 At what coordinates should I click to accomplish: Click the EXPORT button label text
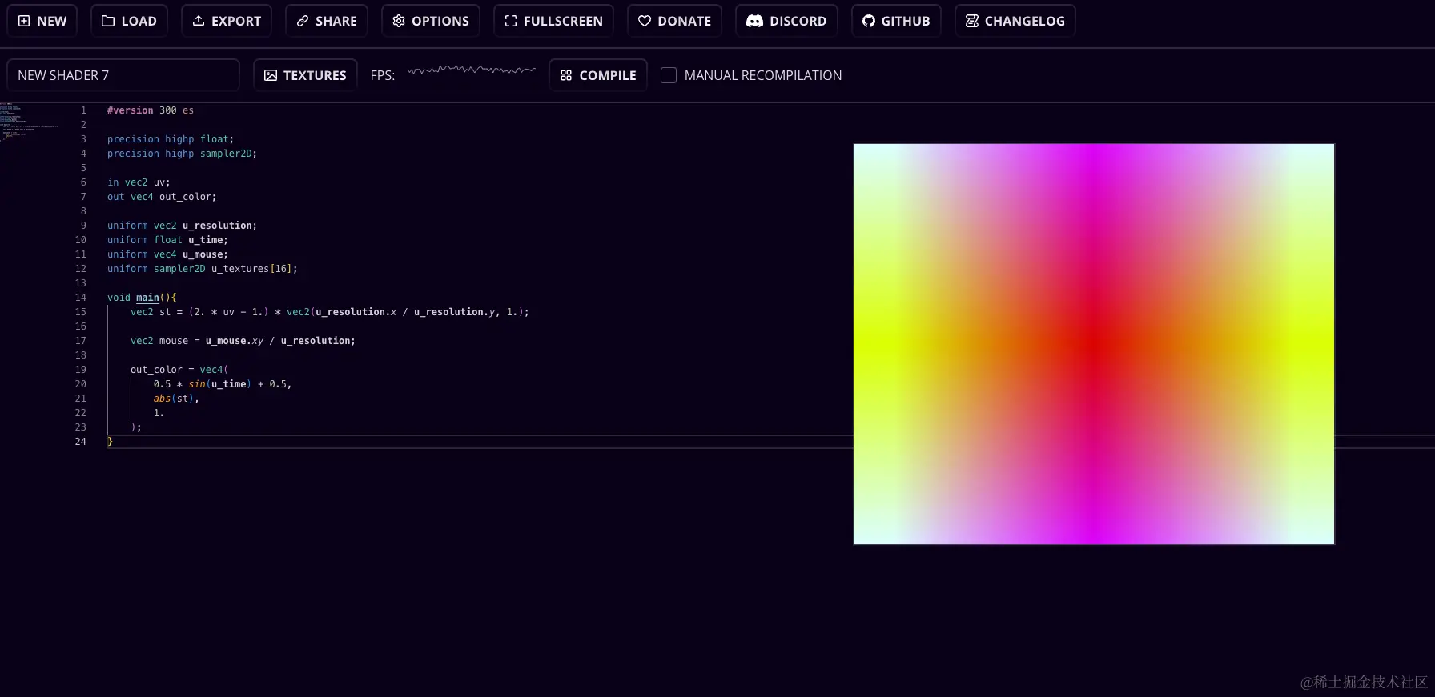click(x=236, y=21)
